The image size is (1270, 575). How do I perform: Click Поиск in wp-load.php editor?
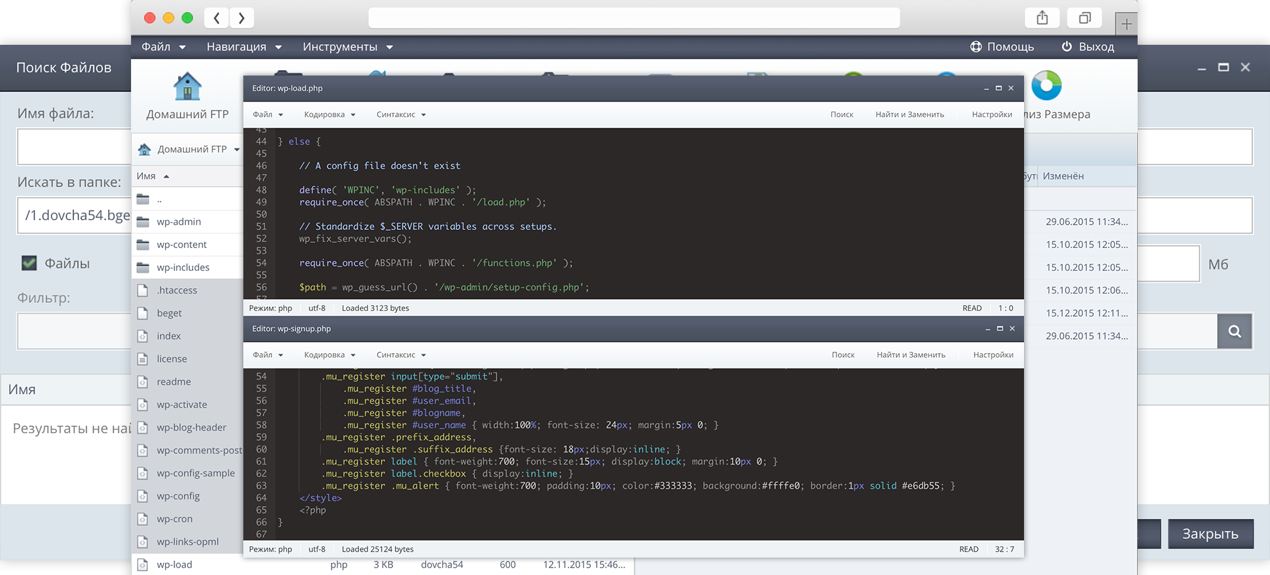pos(842,114)
